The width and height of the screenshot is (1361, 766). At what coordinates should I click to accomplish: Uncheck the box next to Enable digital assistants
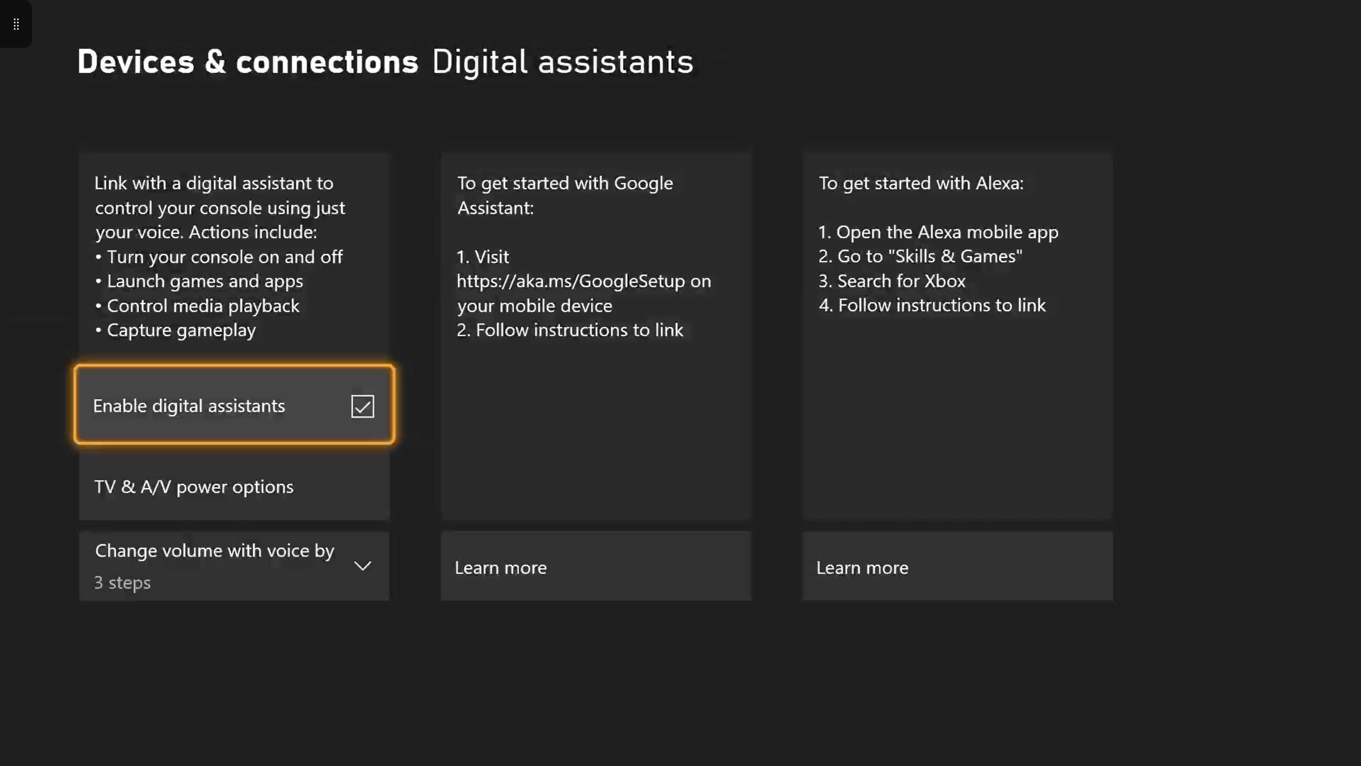tap(363, 406)
